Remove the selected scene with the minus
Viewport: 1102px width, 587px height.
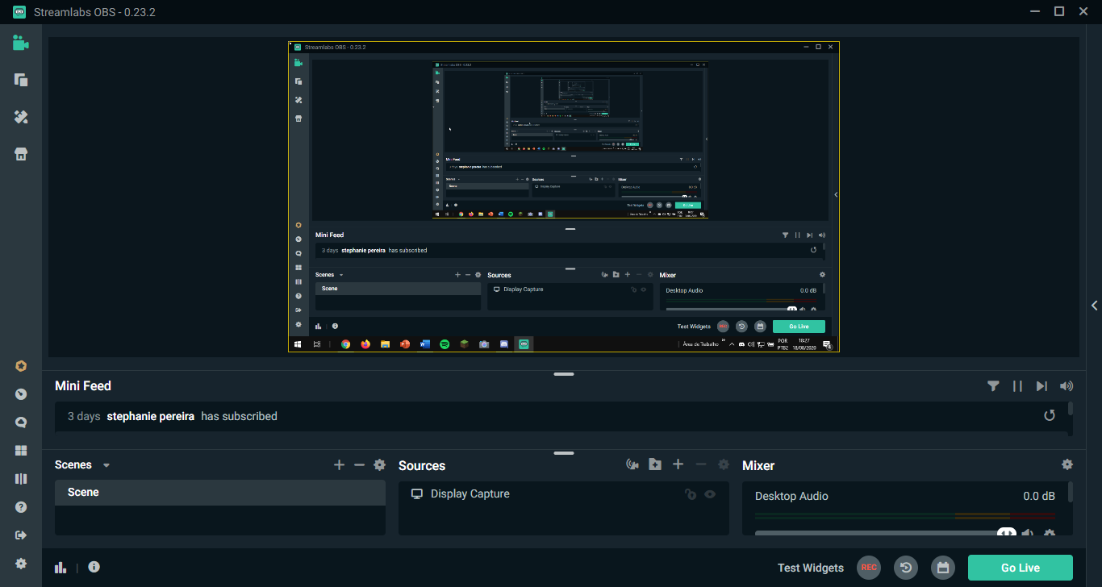point(359,465)
